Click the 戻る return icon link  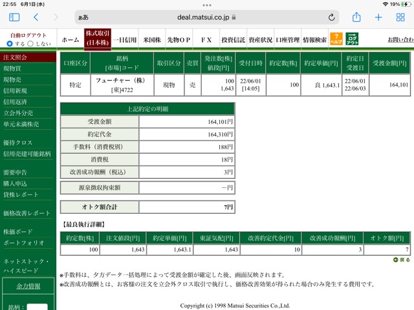(402, 260)
